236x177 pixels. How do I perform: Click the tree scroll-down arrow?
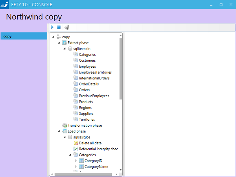pyautogui.click(x=121, y=170)
